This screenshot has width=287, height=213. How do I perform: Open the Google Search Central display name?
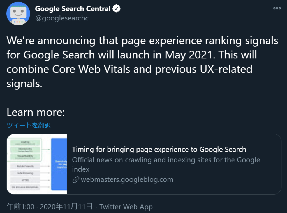(x=73, y=9)
